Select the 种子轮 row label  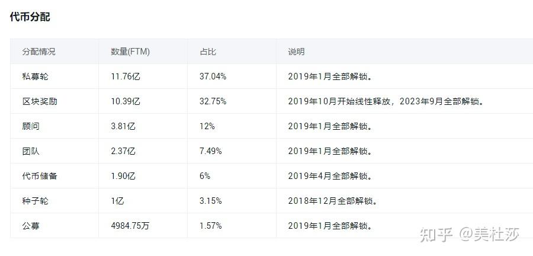click(x=35, y=201)
